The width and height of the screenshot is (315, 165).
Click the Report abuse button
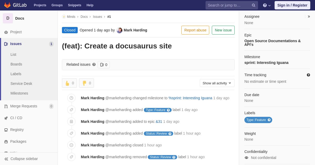[195, 30]
